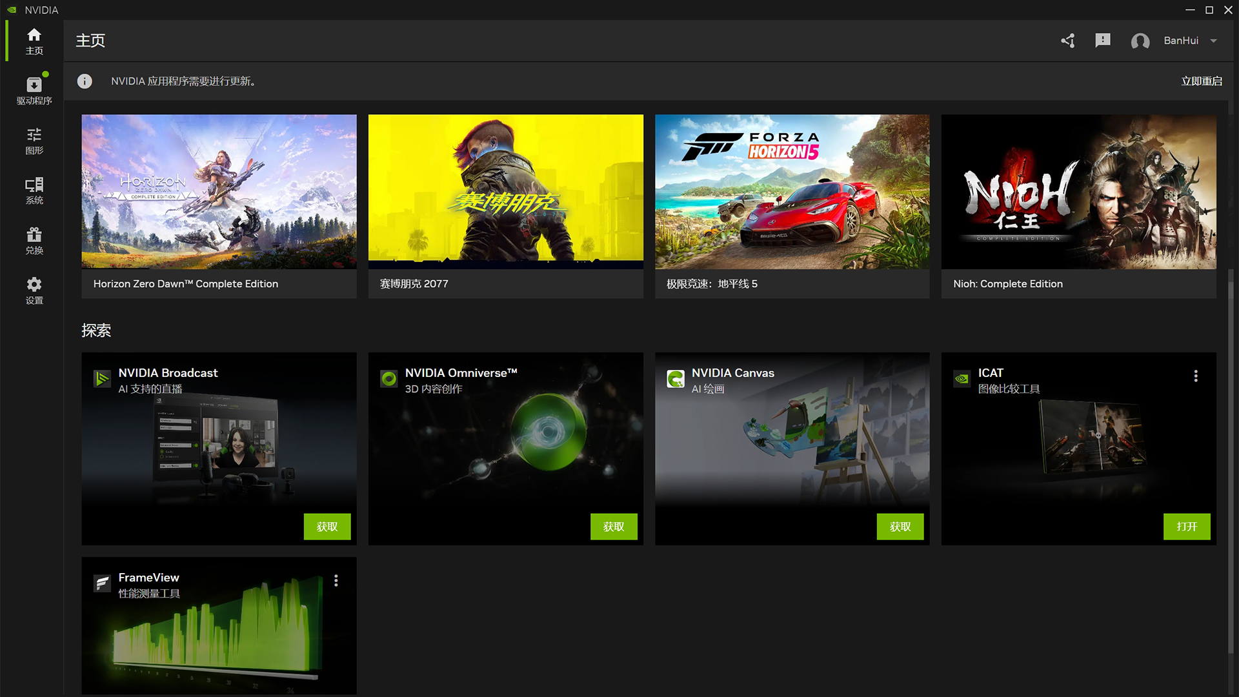Click the BanHui username

point(1181,41)
